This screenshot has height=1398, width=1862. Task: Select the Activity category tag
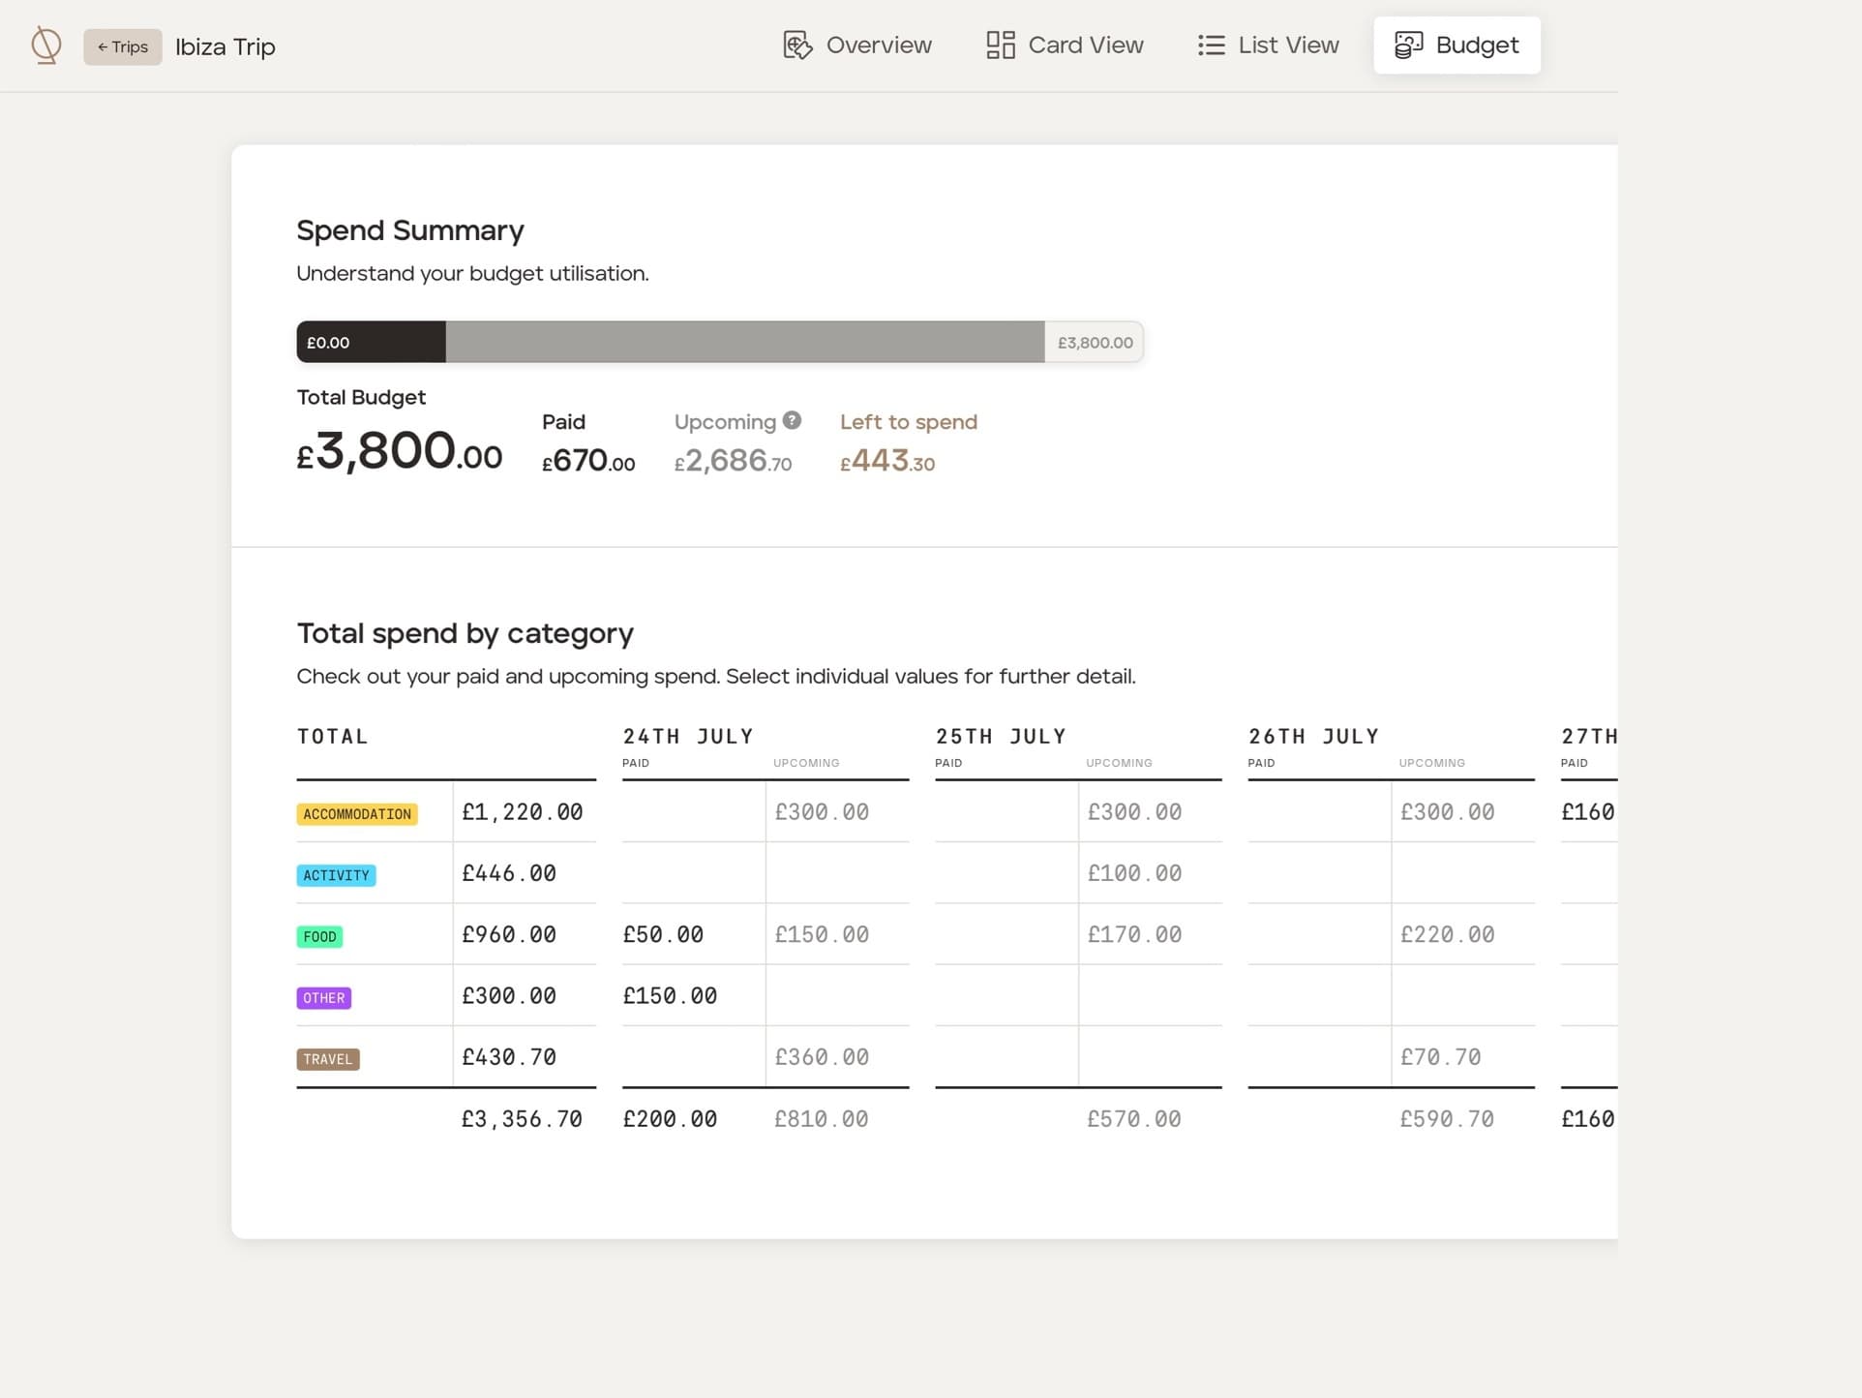tap(336, 875)
